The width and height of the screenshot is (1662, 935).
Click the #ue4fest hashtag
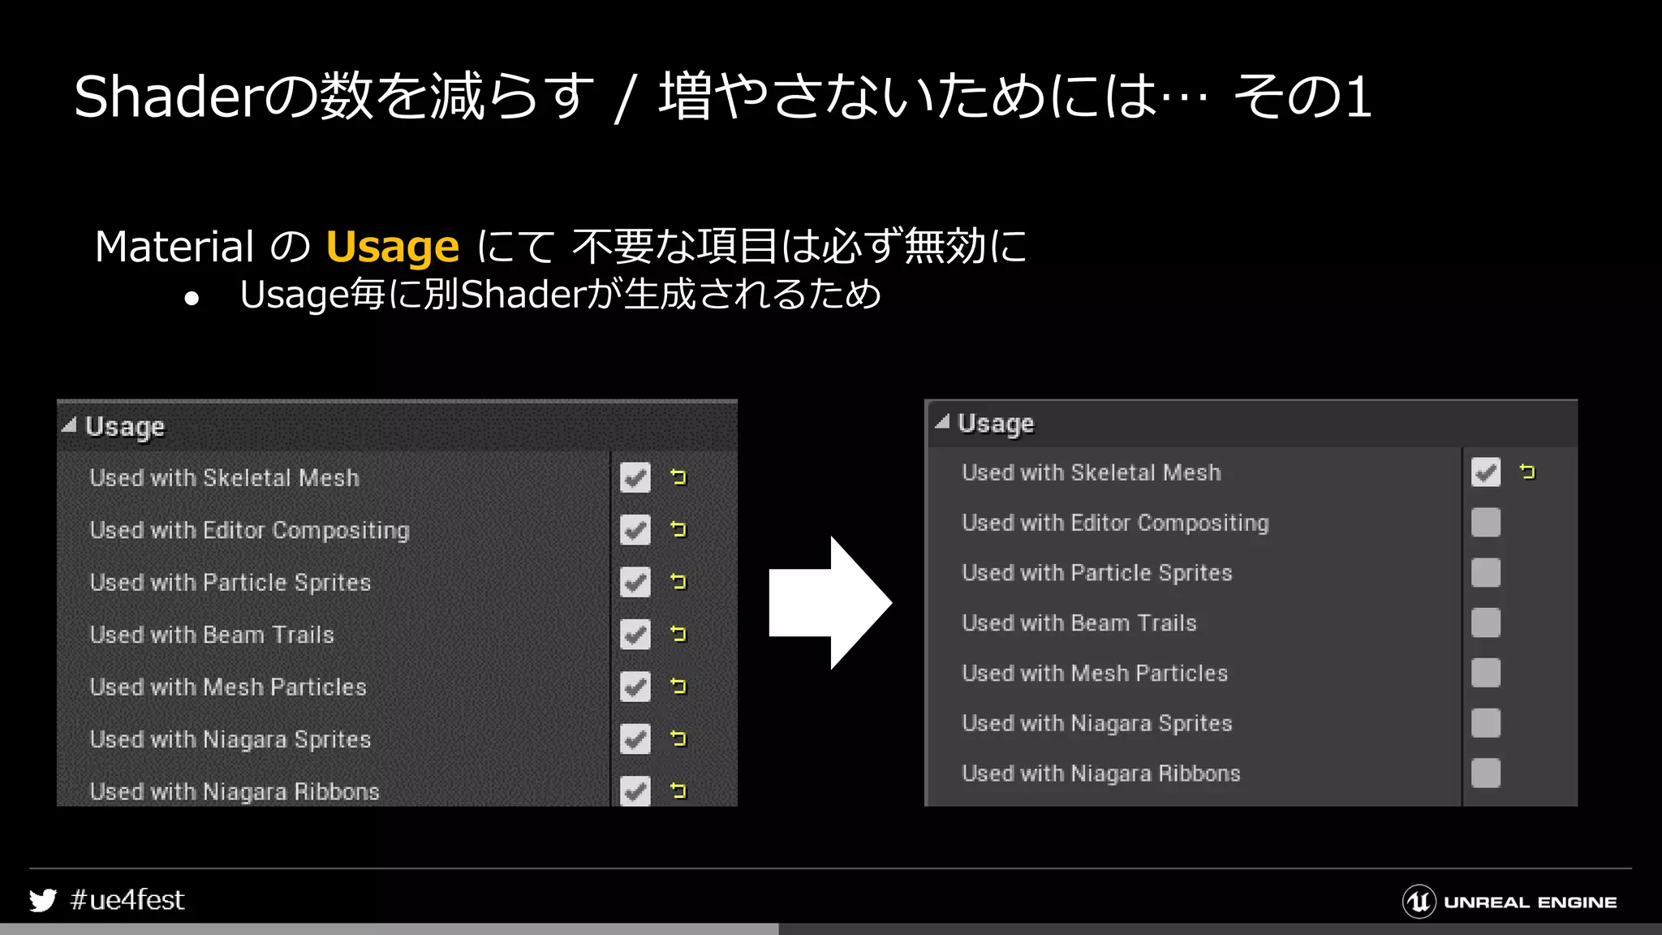pos(127,900)
